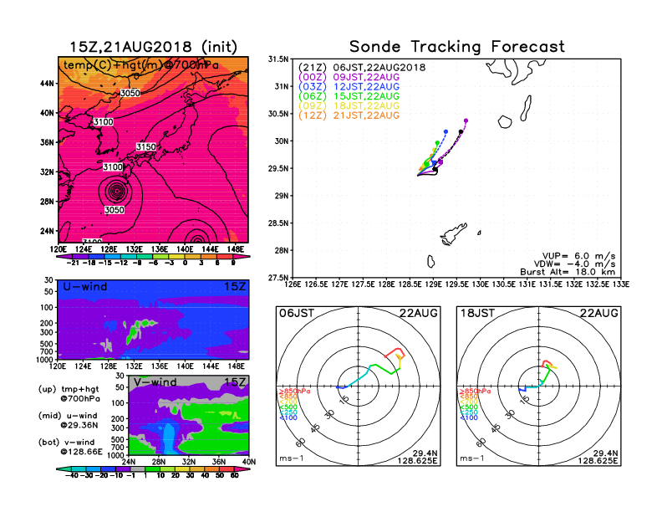Click the gray segment of the wind colorbar

tap(138, 468)
